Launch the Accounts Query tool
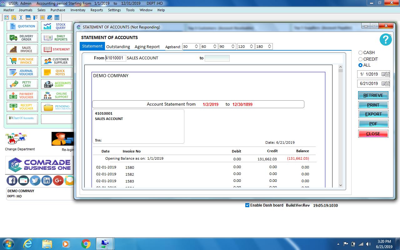This screenshot has height=250, width=400. pos(57,84)
